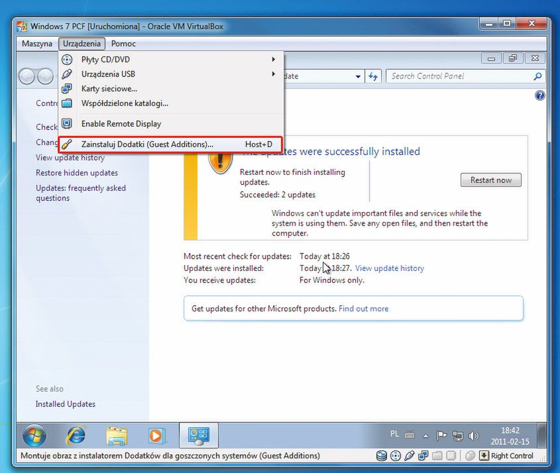Image resolution: width=560 pixels, height=473 pixels.
Task: Click the network tray icon
Action: [x=457, y=435]
